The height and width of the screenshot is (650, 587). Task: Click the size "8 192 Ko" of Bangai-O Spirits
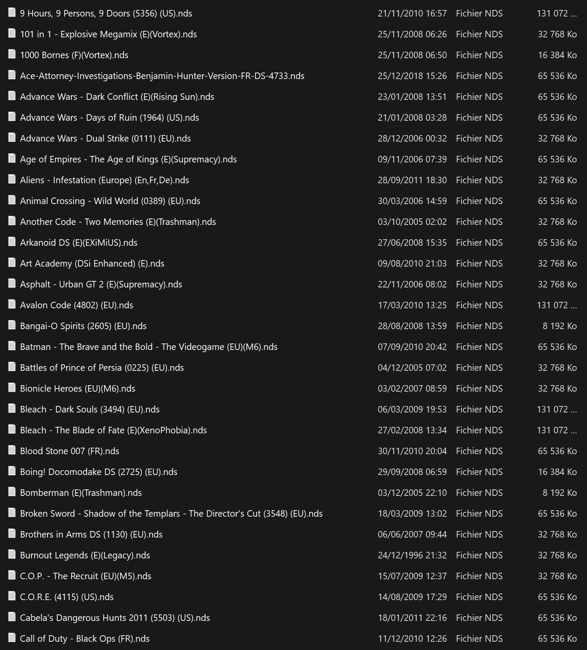coord(560,326)
